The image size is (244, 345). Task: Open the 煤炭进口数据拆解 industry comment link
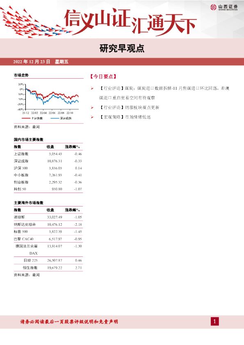pyautogui.click(x=164, y=93)
